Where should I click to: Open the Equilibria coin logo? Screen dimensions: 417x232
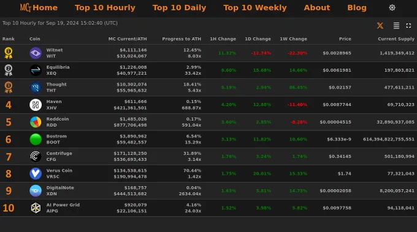(36, 70)
